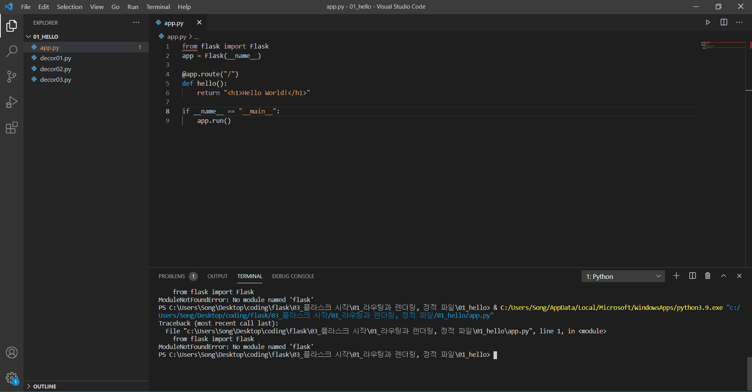Open decor02.py from the file explorer
752x392 pixels.
click(56, 69)
